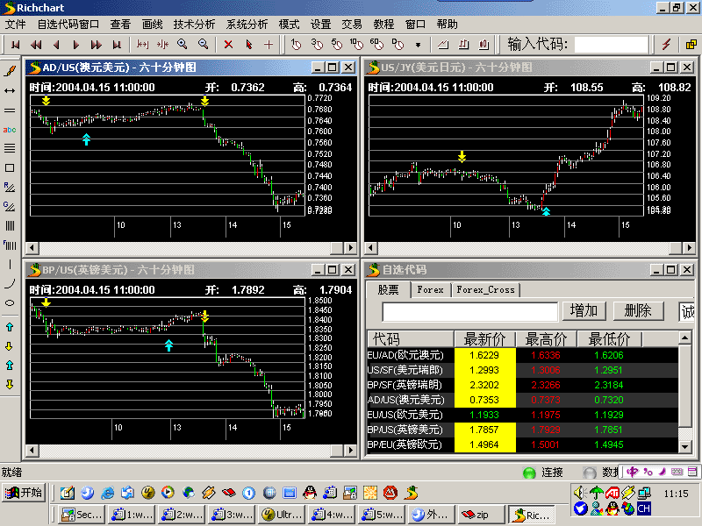
Task: Select the 'abc' text annotation tool
Action: pyautogui.click(x=10, y=130)
